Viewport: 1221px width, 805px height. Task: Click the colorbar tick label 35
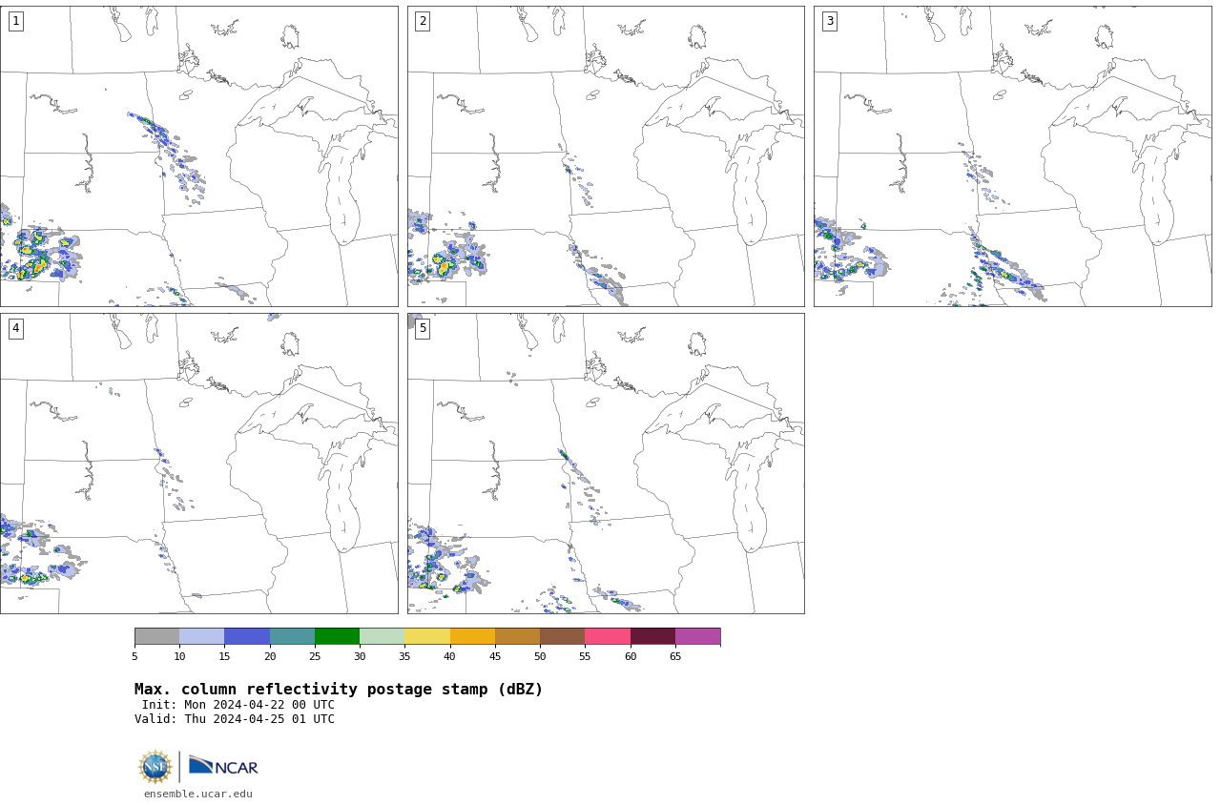(404, 656)
